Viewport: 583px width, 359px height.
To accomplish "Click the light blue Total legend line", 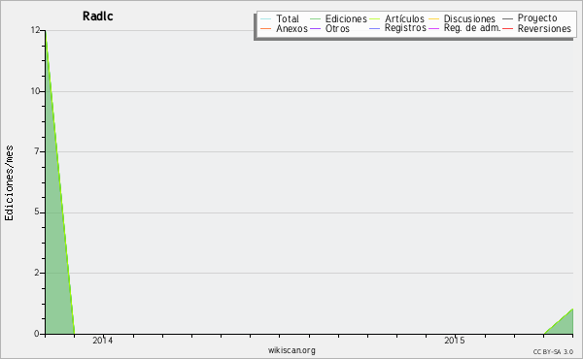I will (266, 18).
